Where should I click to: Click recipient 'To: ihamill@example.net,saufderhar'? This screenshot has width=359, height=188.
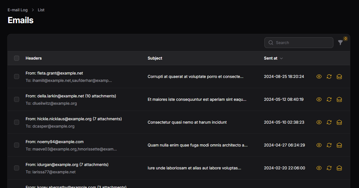pos(69,80)
